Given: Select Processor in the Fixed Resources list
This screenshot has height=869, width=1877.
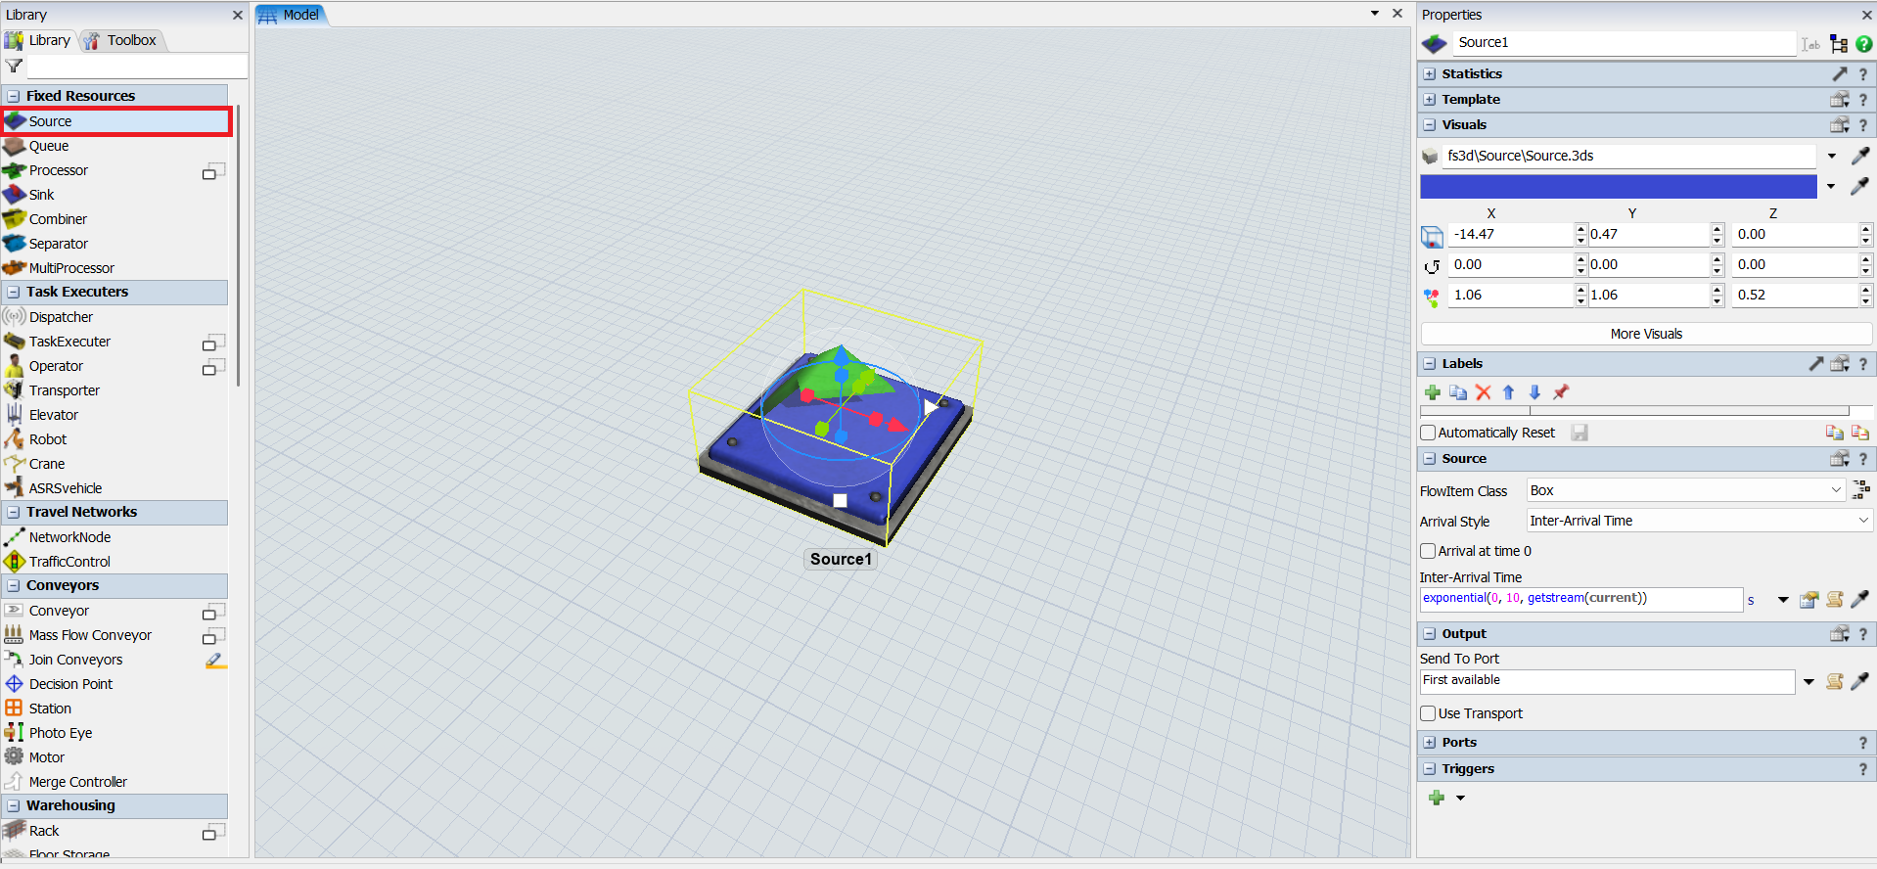Looking at the screenshot, I should pyautogui.click(x=59, y=170).
